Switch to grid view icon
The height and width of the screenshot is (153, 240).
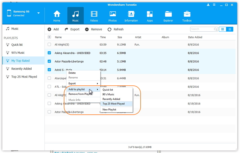point(222,29)
